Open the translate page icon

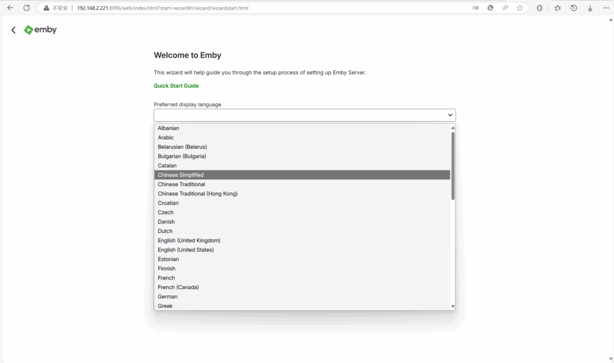point(475,8)
